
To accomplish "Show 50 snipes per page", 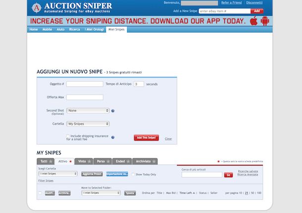I will click(x=252, y=193).
